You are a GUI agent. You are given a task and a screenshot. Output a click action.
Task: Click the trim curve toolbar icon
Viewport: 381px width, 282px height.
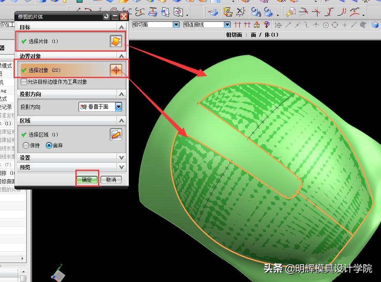(x=303, y=12)
